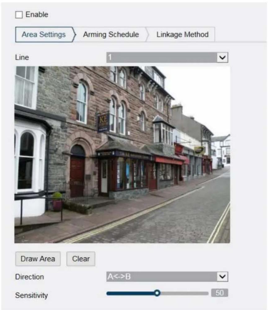
Task: Expand the Direction dropdown showing A<->B
Action: click(x=167, y=276)
